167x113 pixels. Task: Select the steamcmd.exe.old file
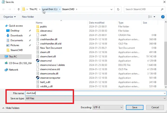click(50, 69)
